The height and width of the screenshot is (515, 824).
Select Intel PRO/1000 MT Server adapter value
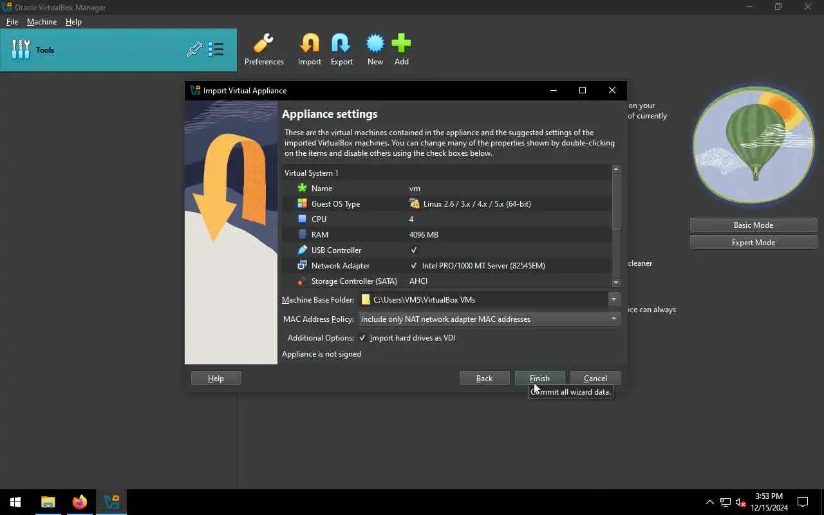tap(483, 265)
